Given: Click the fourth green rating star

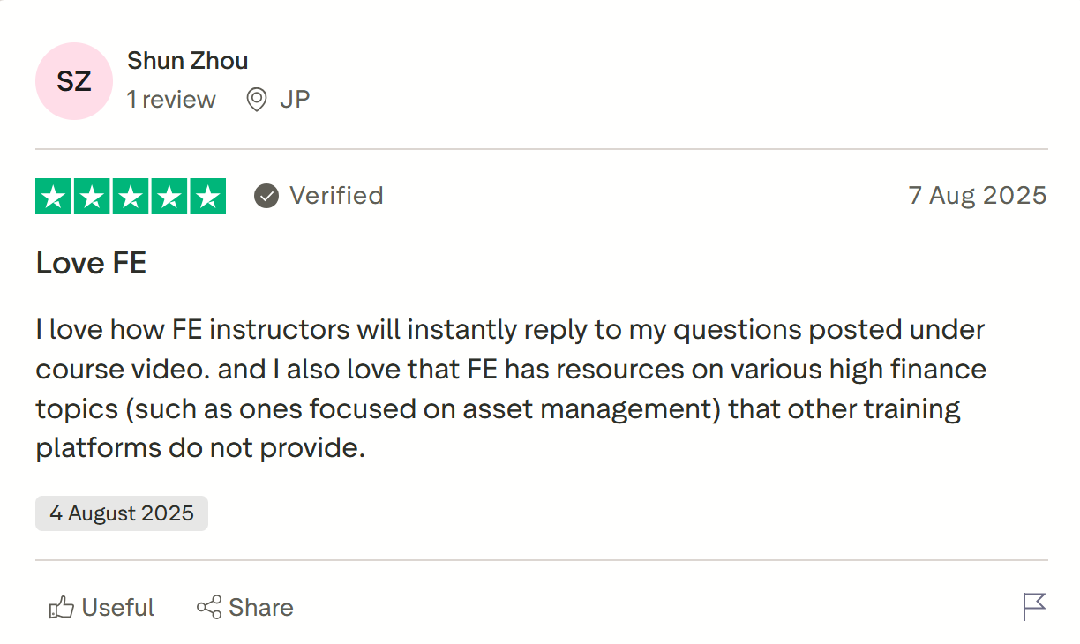Looking at the screenshot, I should 169,196.
